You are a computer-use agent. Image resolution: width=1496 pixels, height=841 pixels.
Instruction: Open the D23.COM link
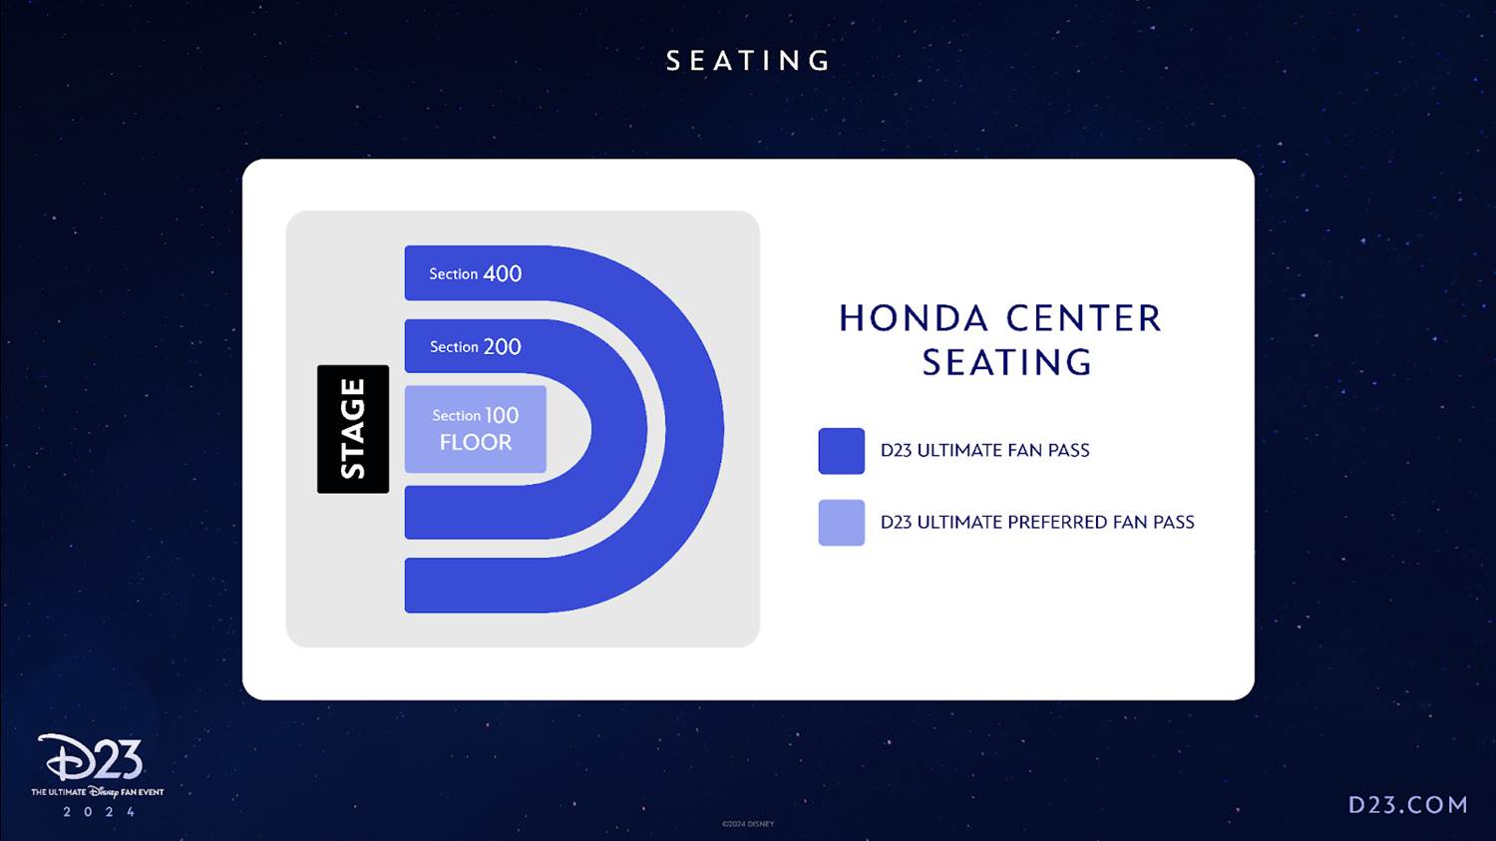1407,805
